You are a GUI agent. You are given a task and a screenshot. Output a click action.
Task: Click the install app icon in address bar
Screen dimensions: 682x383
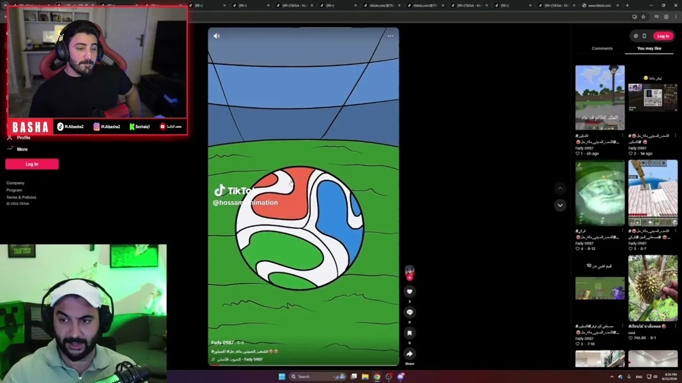click(x=634, y=16)
